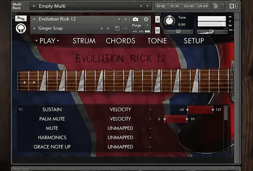Click the SUSTAIN velocity range bar
Viewport: 253px width, 171px height.
coord(200,110)
